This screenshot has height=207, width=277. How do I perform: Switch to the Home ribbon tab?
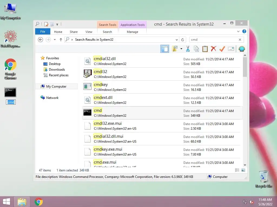click(58, 32)
